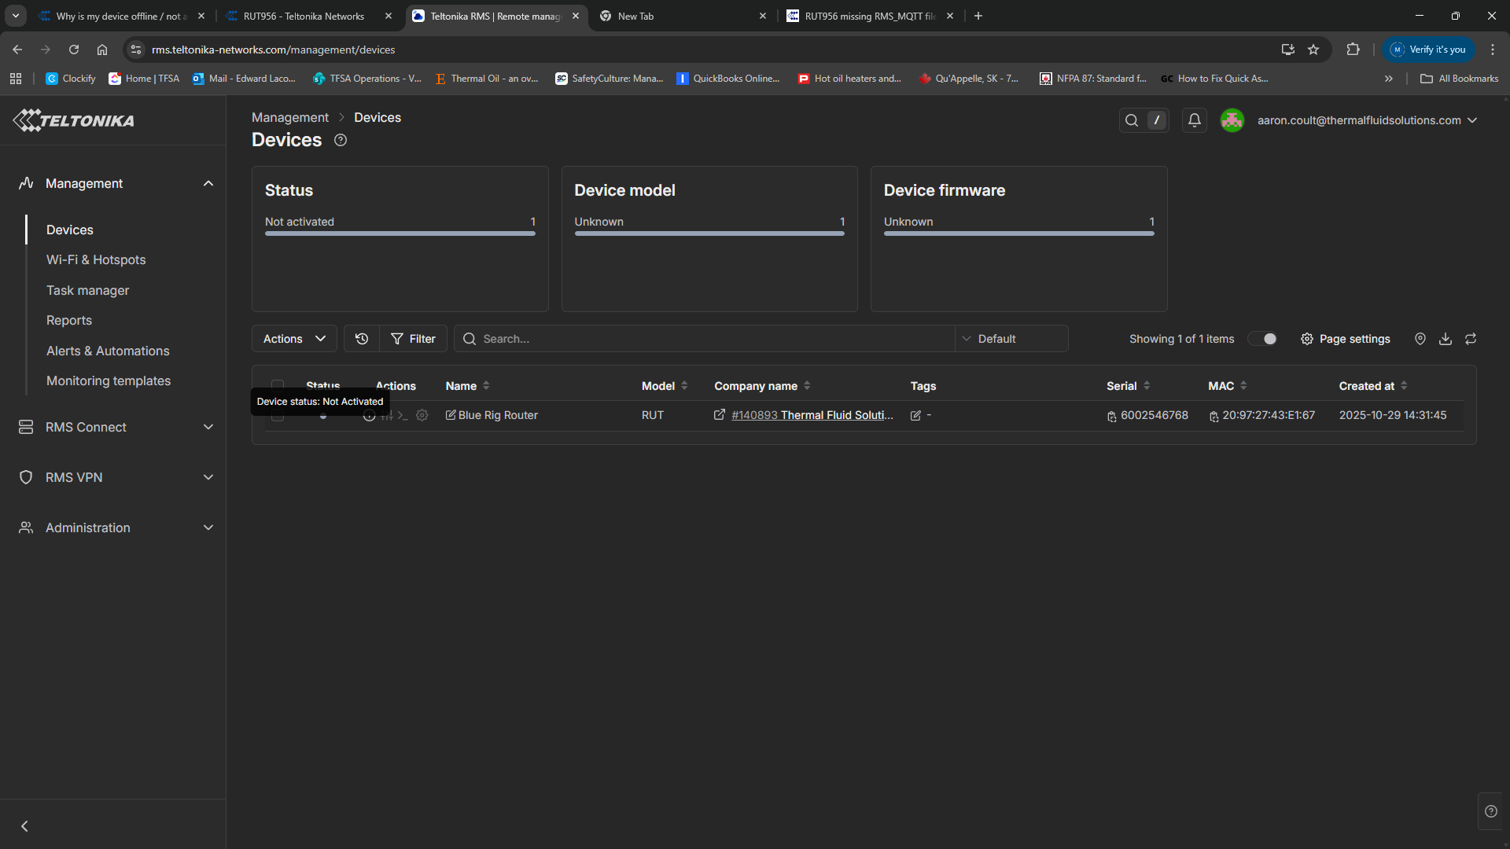Click the device Search field
Screen dimensions: 1510x849
click(x=708, y=339)
